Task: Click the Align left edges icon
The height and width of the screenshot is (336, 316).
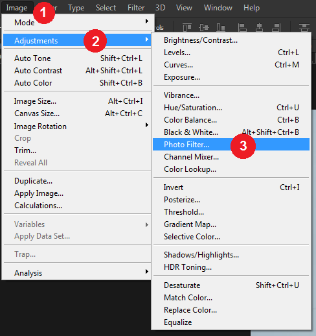Action: pyautogui.click(x=242, y=28)
